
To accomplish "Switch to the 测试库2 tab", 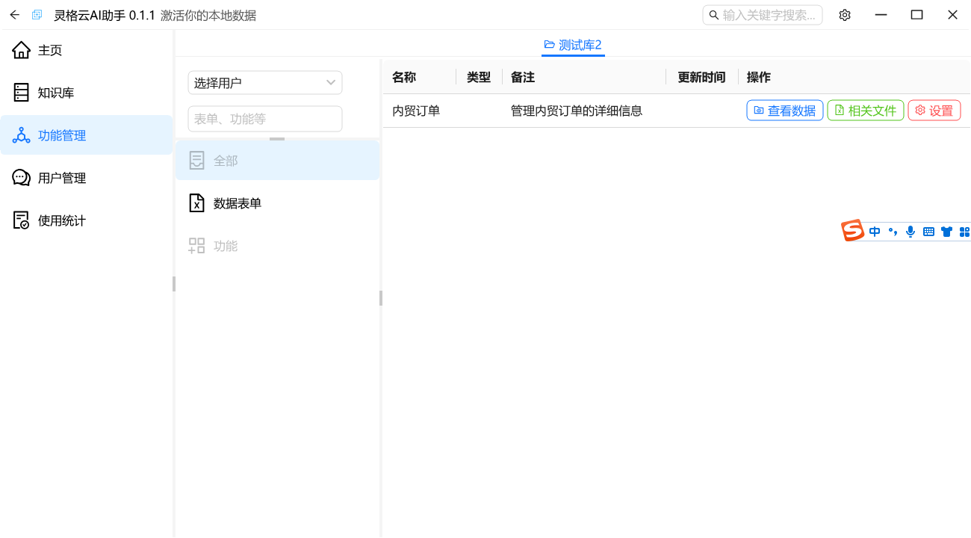I will [573, 45].
